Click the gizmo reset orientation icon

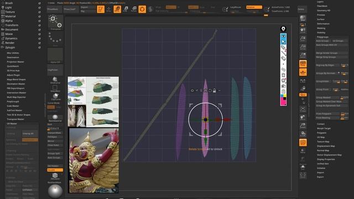[210, 91]
